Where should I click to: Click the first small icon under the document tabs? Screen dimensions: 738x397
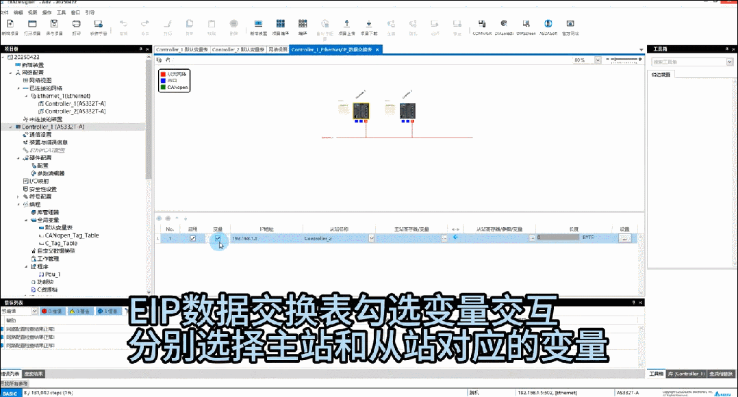coord(159,60)
